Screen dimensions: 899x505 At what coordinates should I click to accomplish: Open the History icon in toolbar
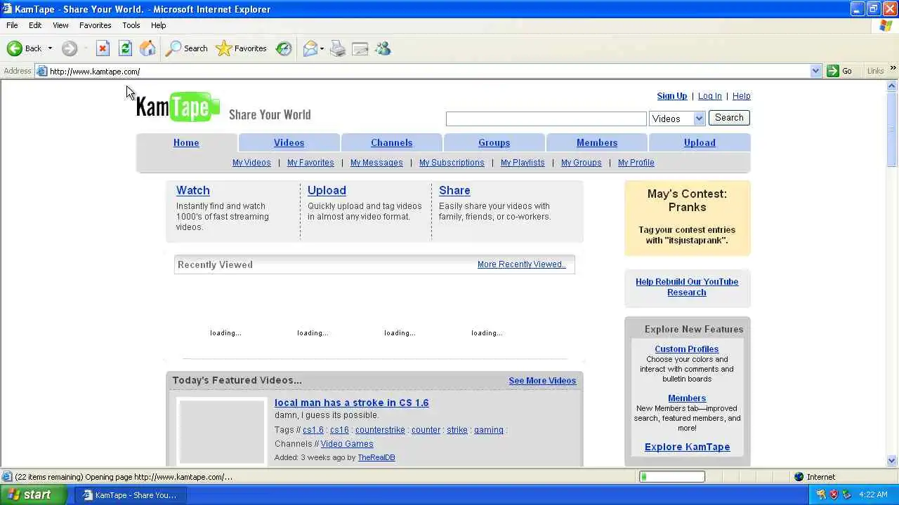point(284,48)
